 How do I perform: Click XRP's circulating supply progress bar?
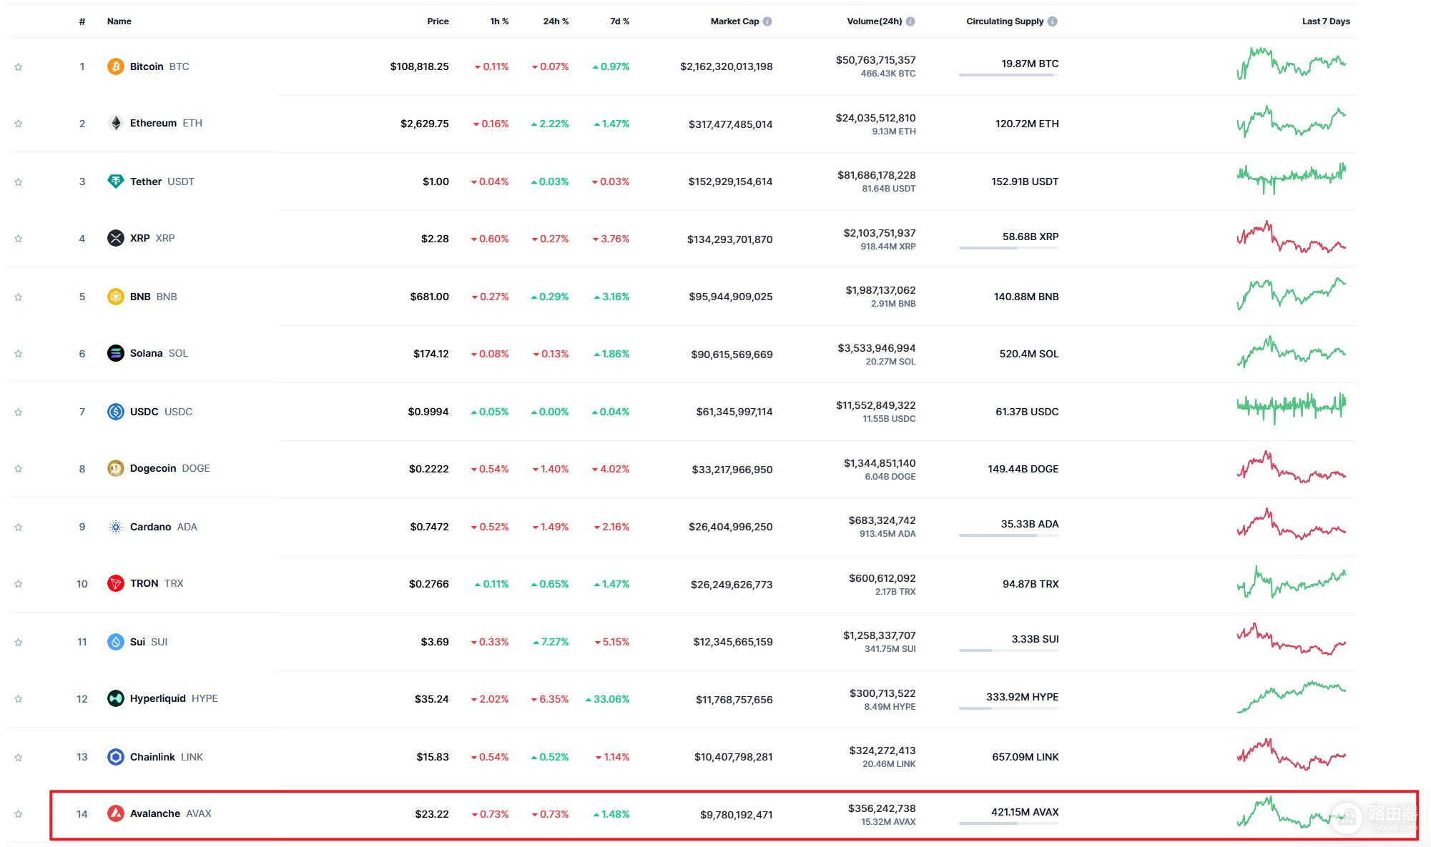[1008, 248]
